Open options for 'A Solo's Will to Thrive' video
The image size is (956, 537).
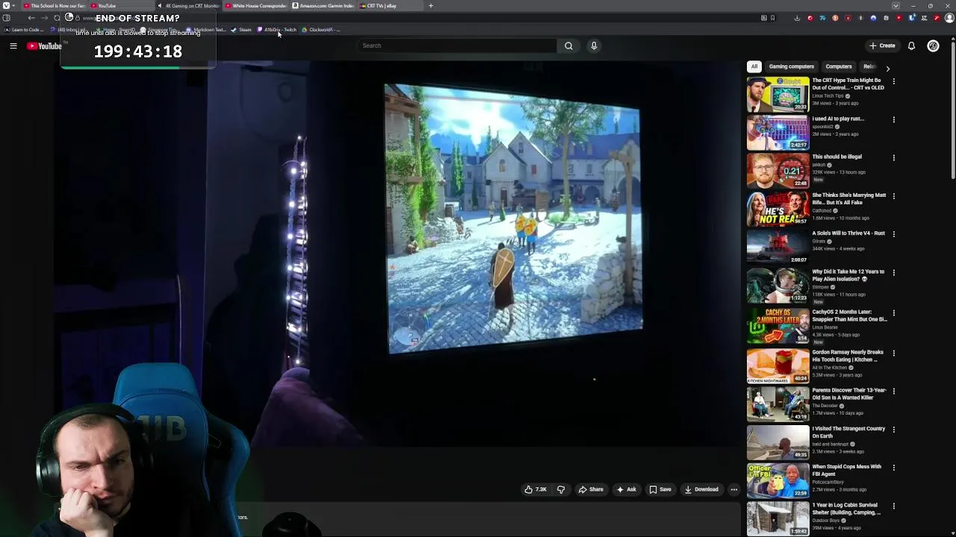click(893, 233)
